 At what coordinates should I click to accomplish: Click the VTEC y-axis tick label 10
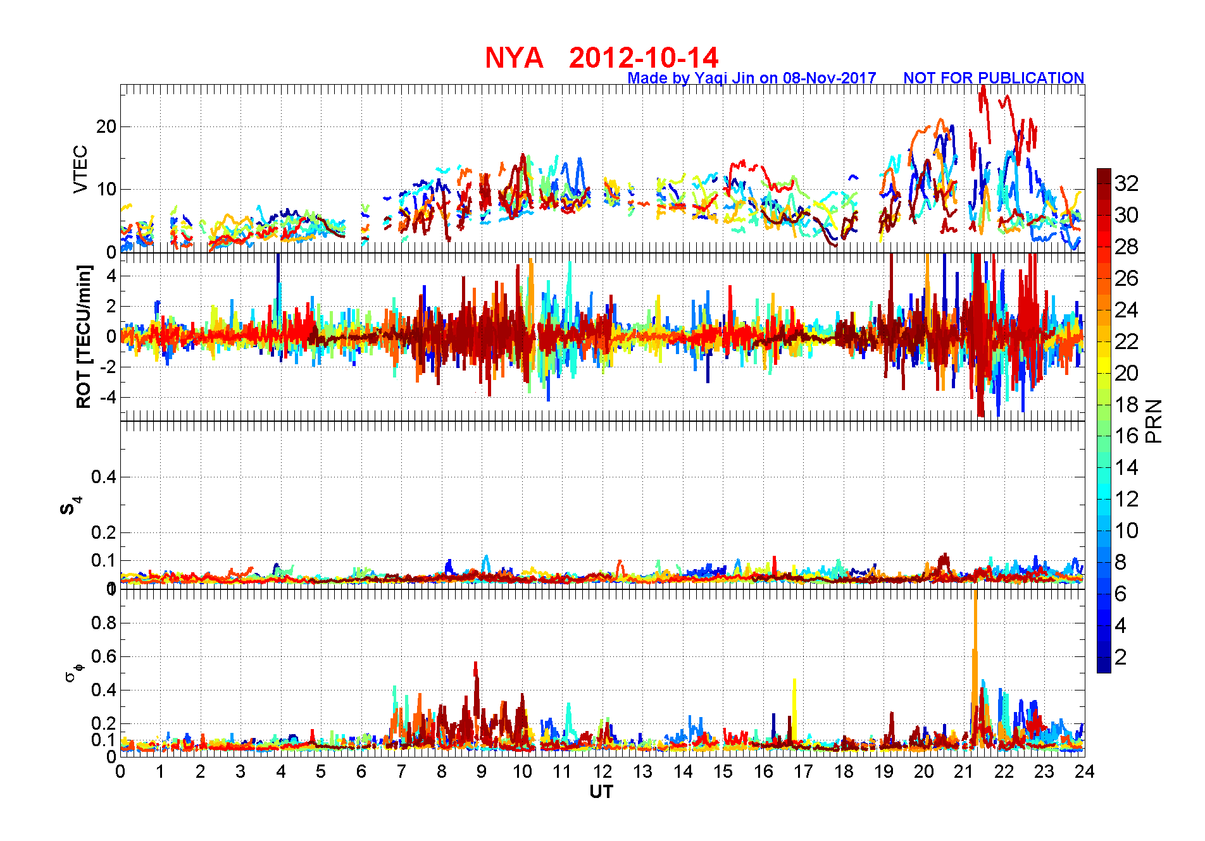(x=106, y=189)
